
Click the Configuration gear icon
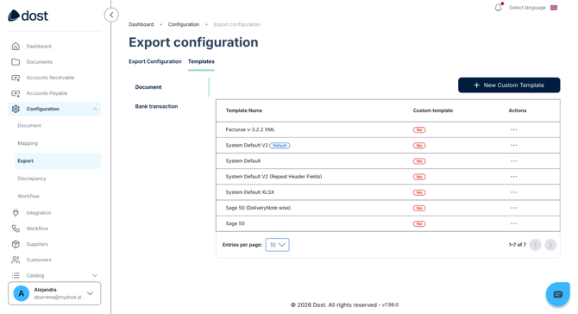tap(16, 109)
